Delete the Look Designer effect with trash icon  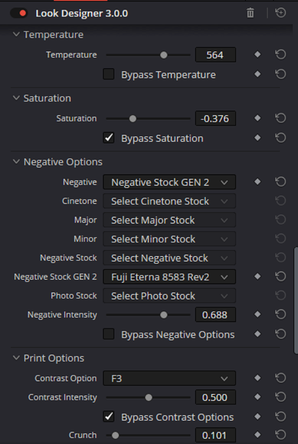pyautogui.click(x=250, y=13)
